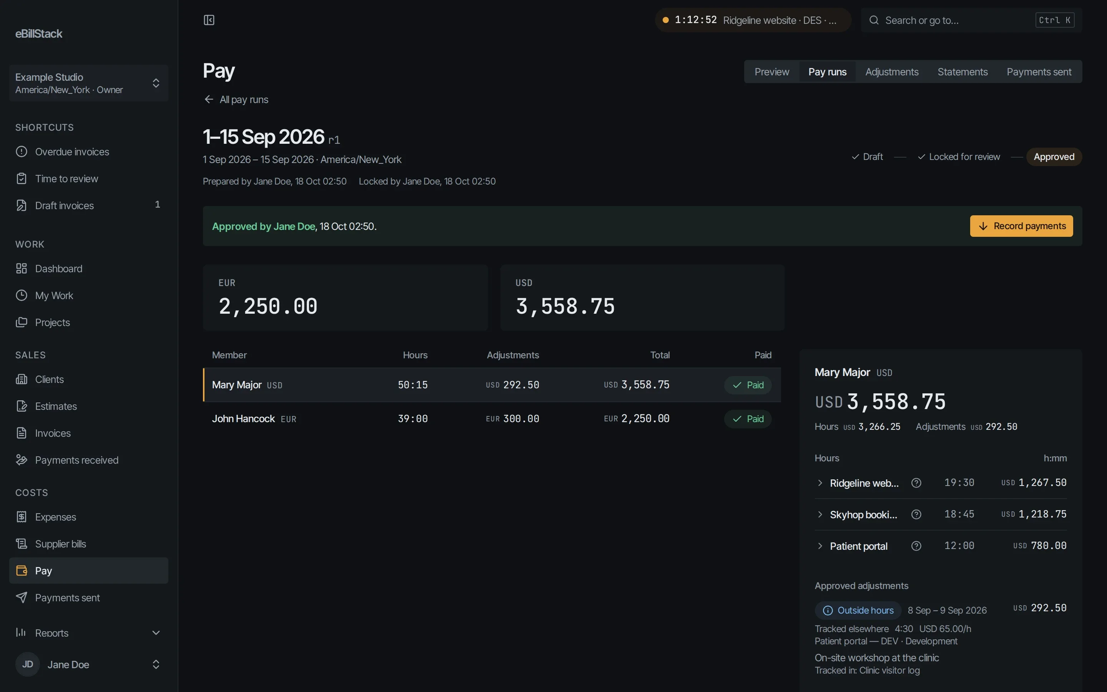
Task: Click the help icon beside Skyhop booki...
Action: [x=916, y=514]
